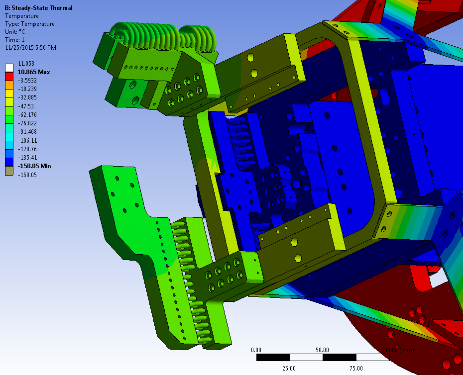This screenshot has height=375, width=463.
Task: Click the B: Steady-State Thermal title
Action: coord(38,8)
